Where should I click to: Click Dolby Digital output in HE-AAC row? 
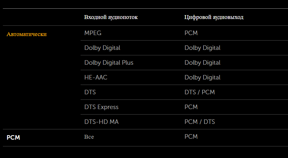point(202,77)
